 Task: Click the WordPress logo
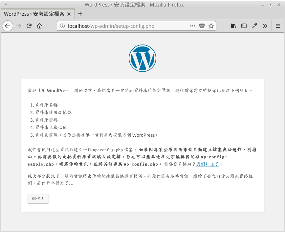coord(142,58)
